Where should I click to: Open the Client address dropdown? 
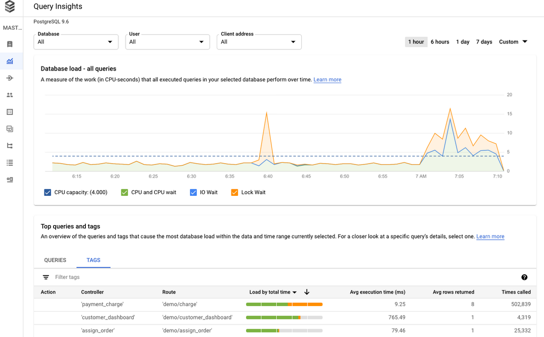pyautogui.click(x=259, y=42)
